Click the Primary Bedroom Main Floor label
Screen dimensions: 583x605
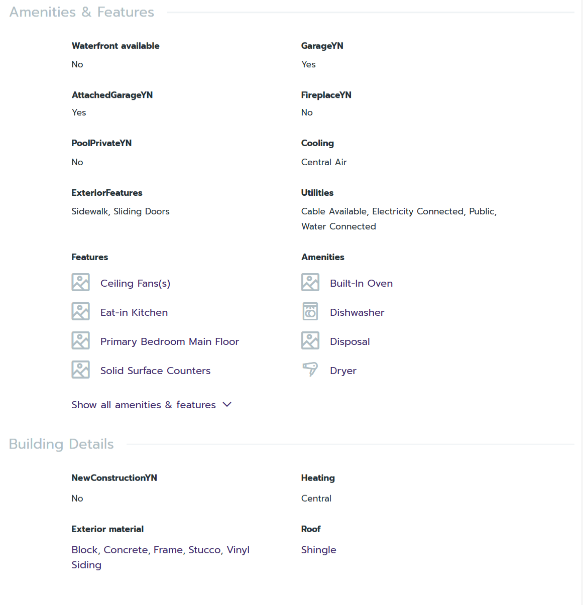pos(169,341)
